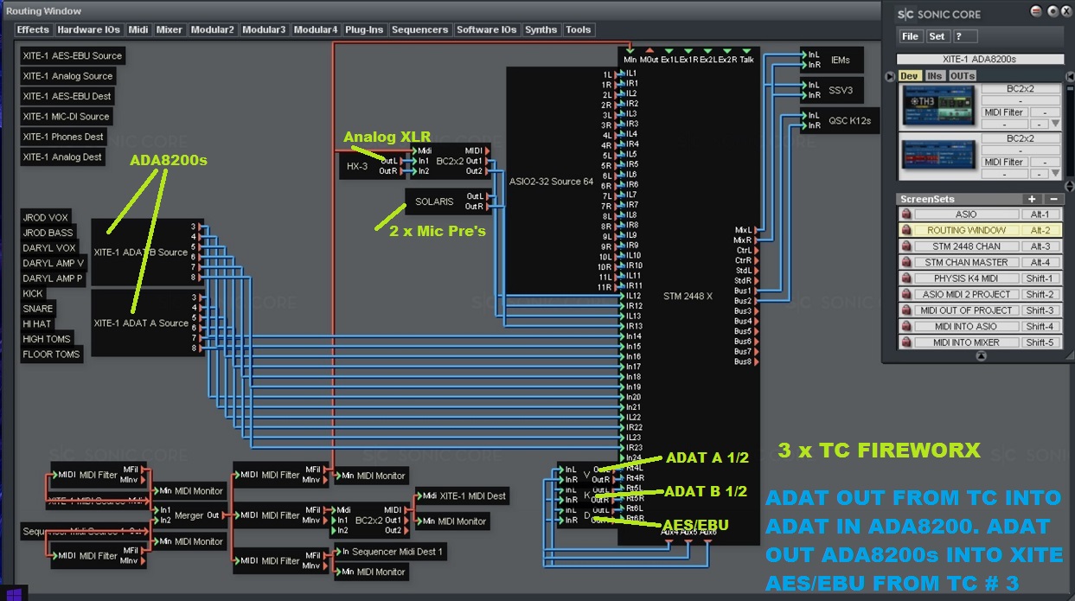Image resolution: width=1075 pixels, height=601 pixels.
Task: Toggle the lock beside MIDI INTO ASIO
Action: click(x=907, y=327)
